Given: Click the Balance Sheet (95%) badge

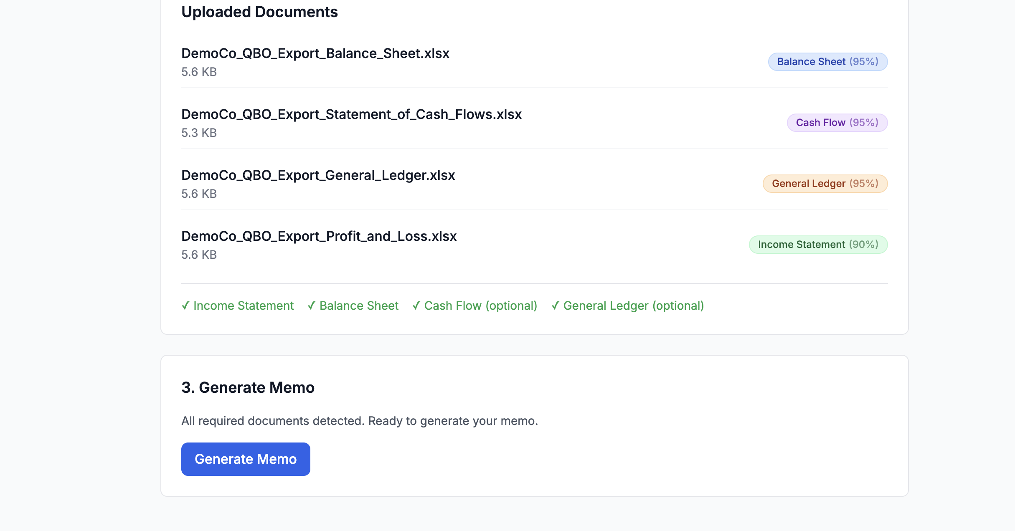Looking at the screenshot, I should 827,61.
